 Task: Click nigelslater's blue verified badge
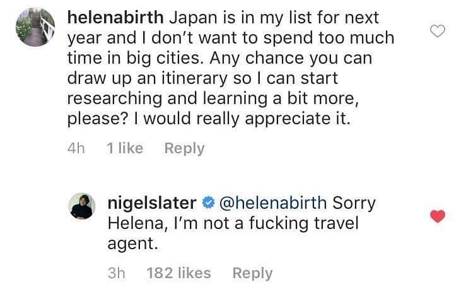(x=207, y=203)
